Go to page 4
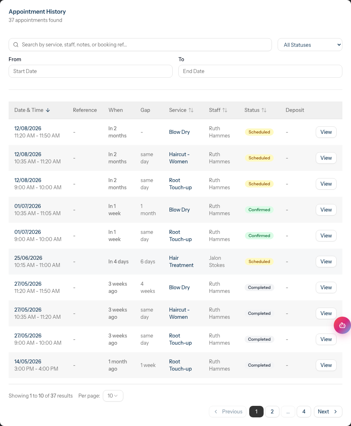This screenshot has width=351, height=426. 304,412
